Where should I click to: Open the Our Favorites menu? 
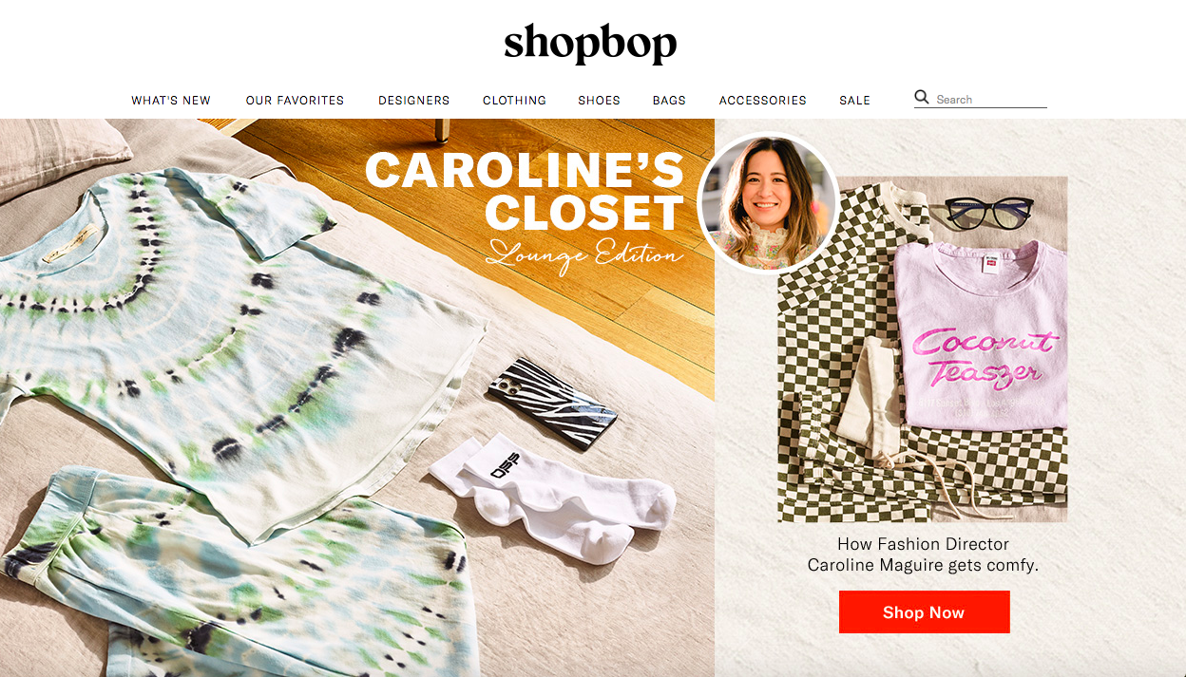295,100
